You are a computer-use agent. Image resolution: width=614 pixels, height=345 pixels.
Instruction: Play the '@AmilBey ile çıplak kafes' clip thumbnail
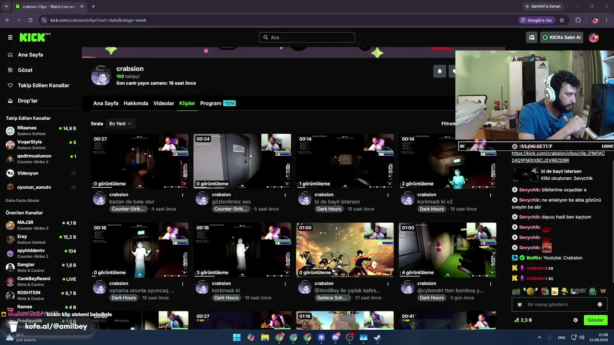[x=345, y=250]
